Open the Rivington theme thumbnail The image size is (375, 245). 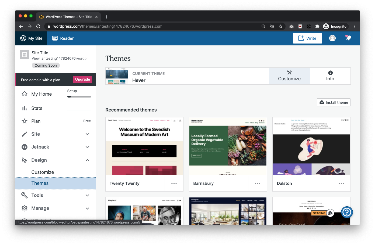pos(228,211)
